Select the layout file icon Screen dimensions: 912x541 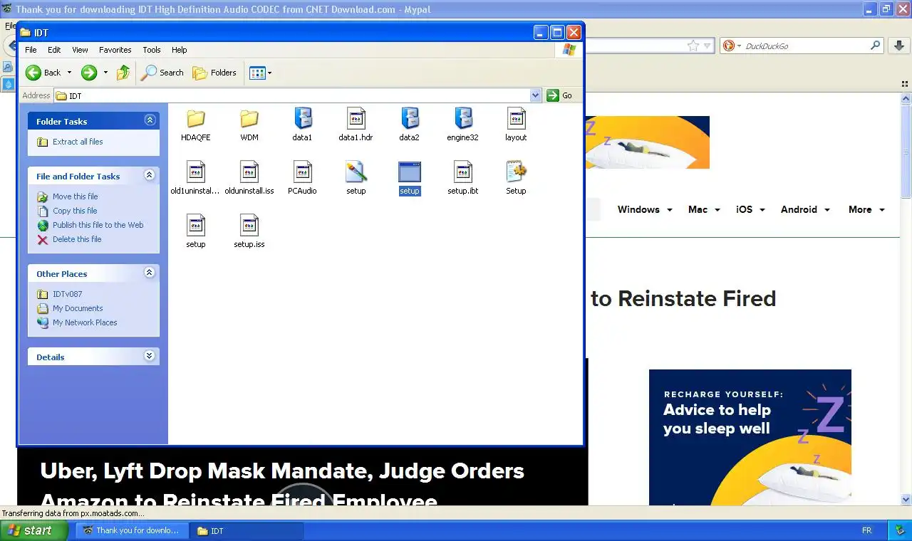516,118
